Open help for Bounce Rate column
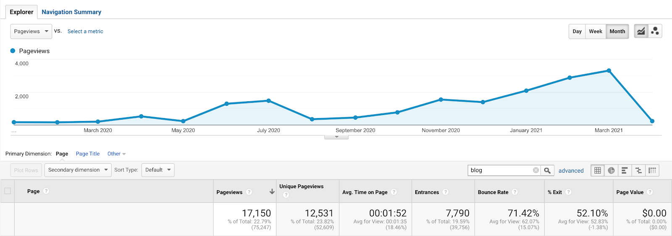This screenshot has height=236, width=672. coord(515,192)
